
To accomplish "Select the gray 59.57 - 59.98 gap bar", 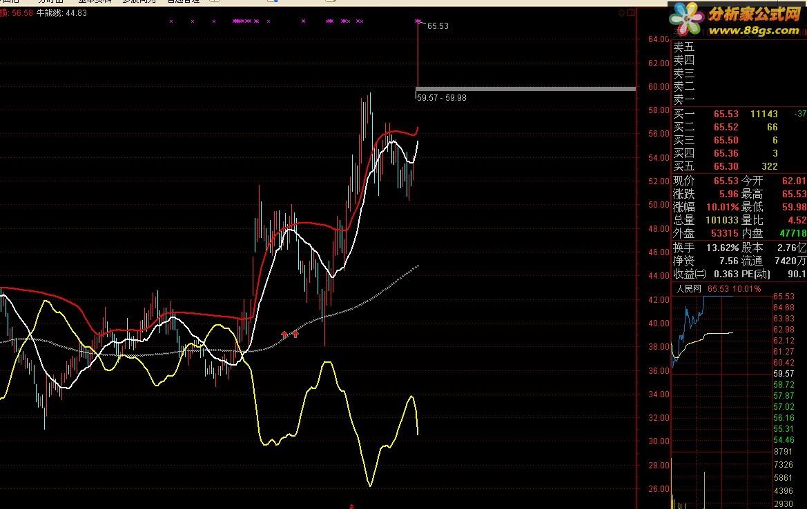I will (525, 89).
